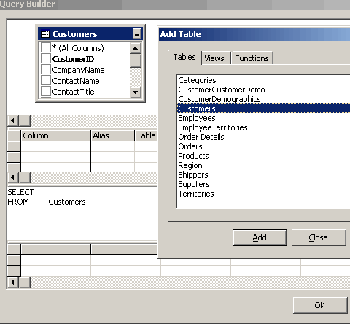This screenshot has height=324, width=350.
Task: Click the OK button in Query Builder
Action: [320, 305]
